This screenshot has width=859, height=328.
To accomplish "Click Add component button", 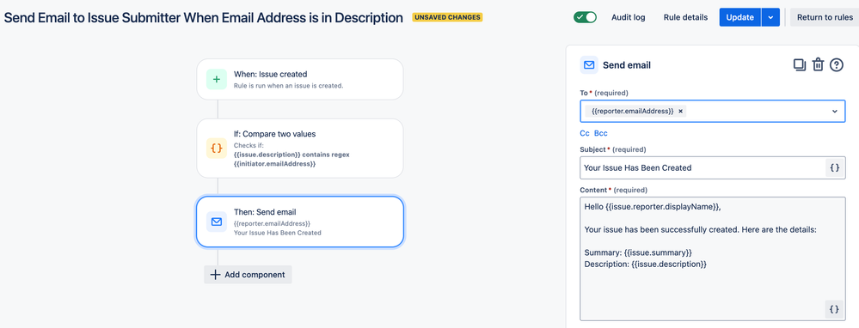I will [248, 275].
